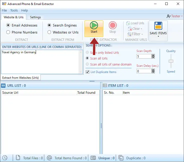This screenshot has height=162, width=184.
Task: Expand the Filter dropdown arrow
Action: (x=142, y=34)
